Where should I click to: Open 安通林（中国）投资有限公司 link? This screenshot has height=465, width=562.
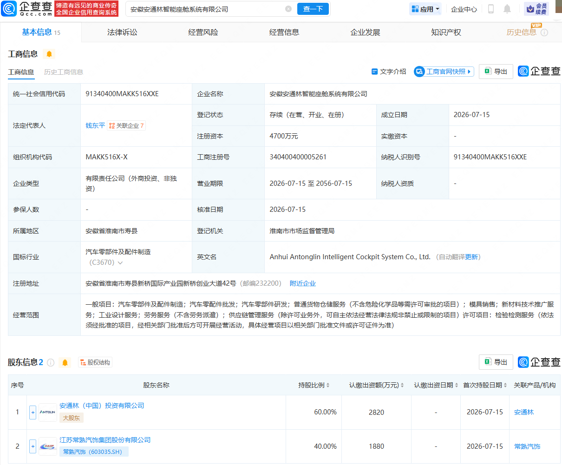102,406
